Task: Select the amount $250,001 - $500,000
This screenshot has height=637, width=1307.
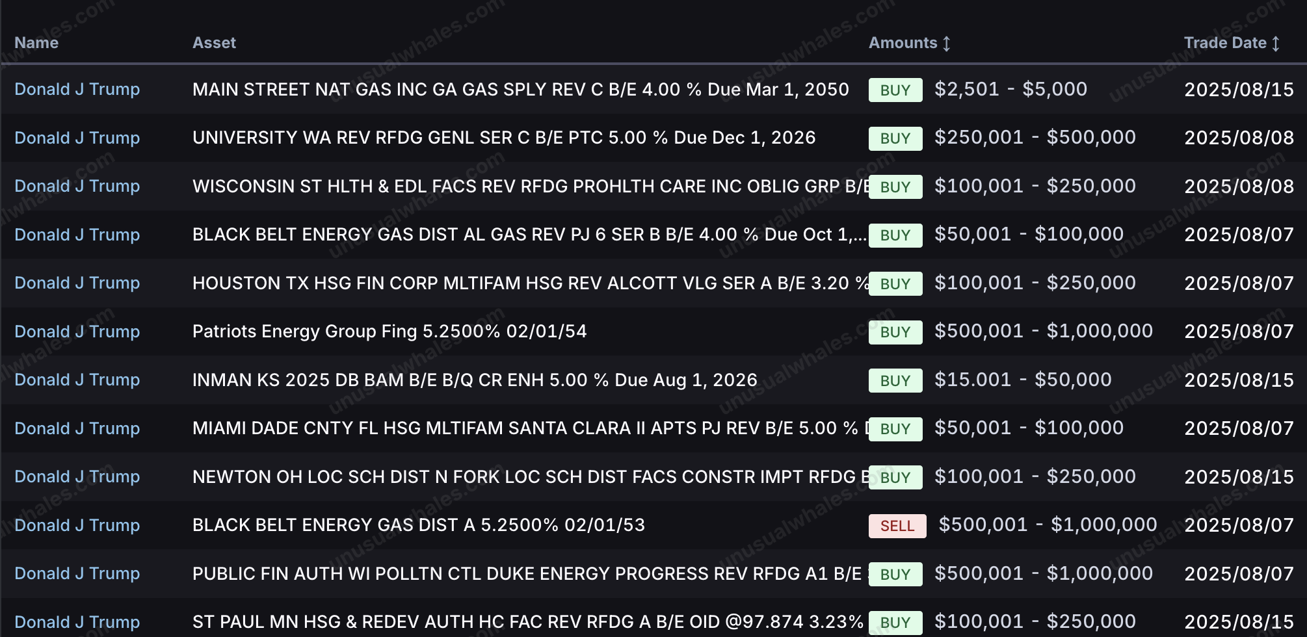Action: pyautogui.click(x=1035, y=137)
